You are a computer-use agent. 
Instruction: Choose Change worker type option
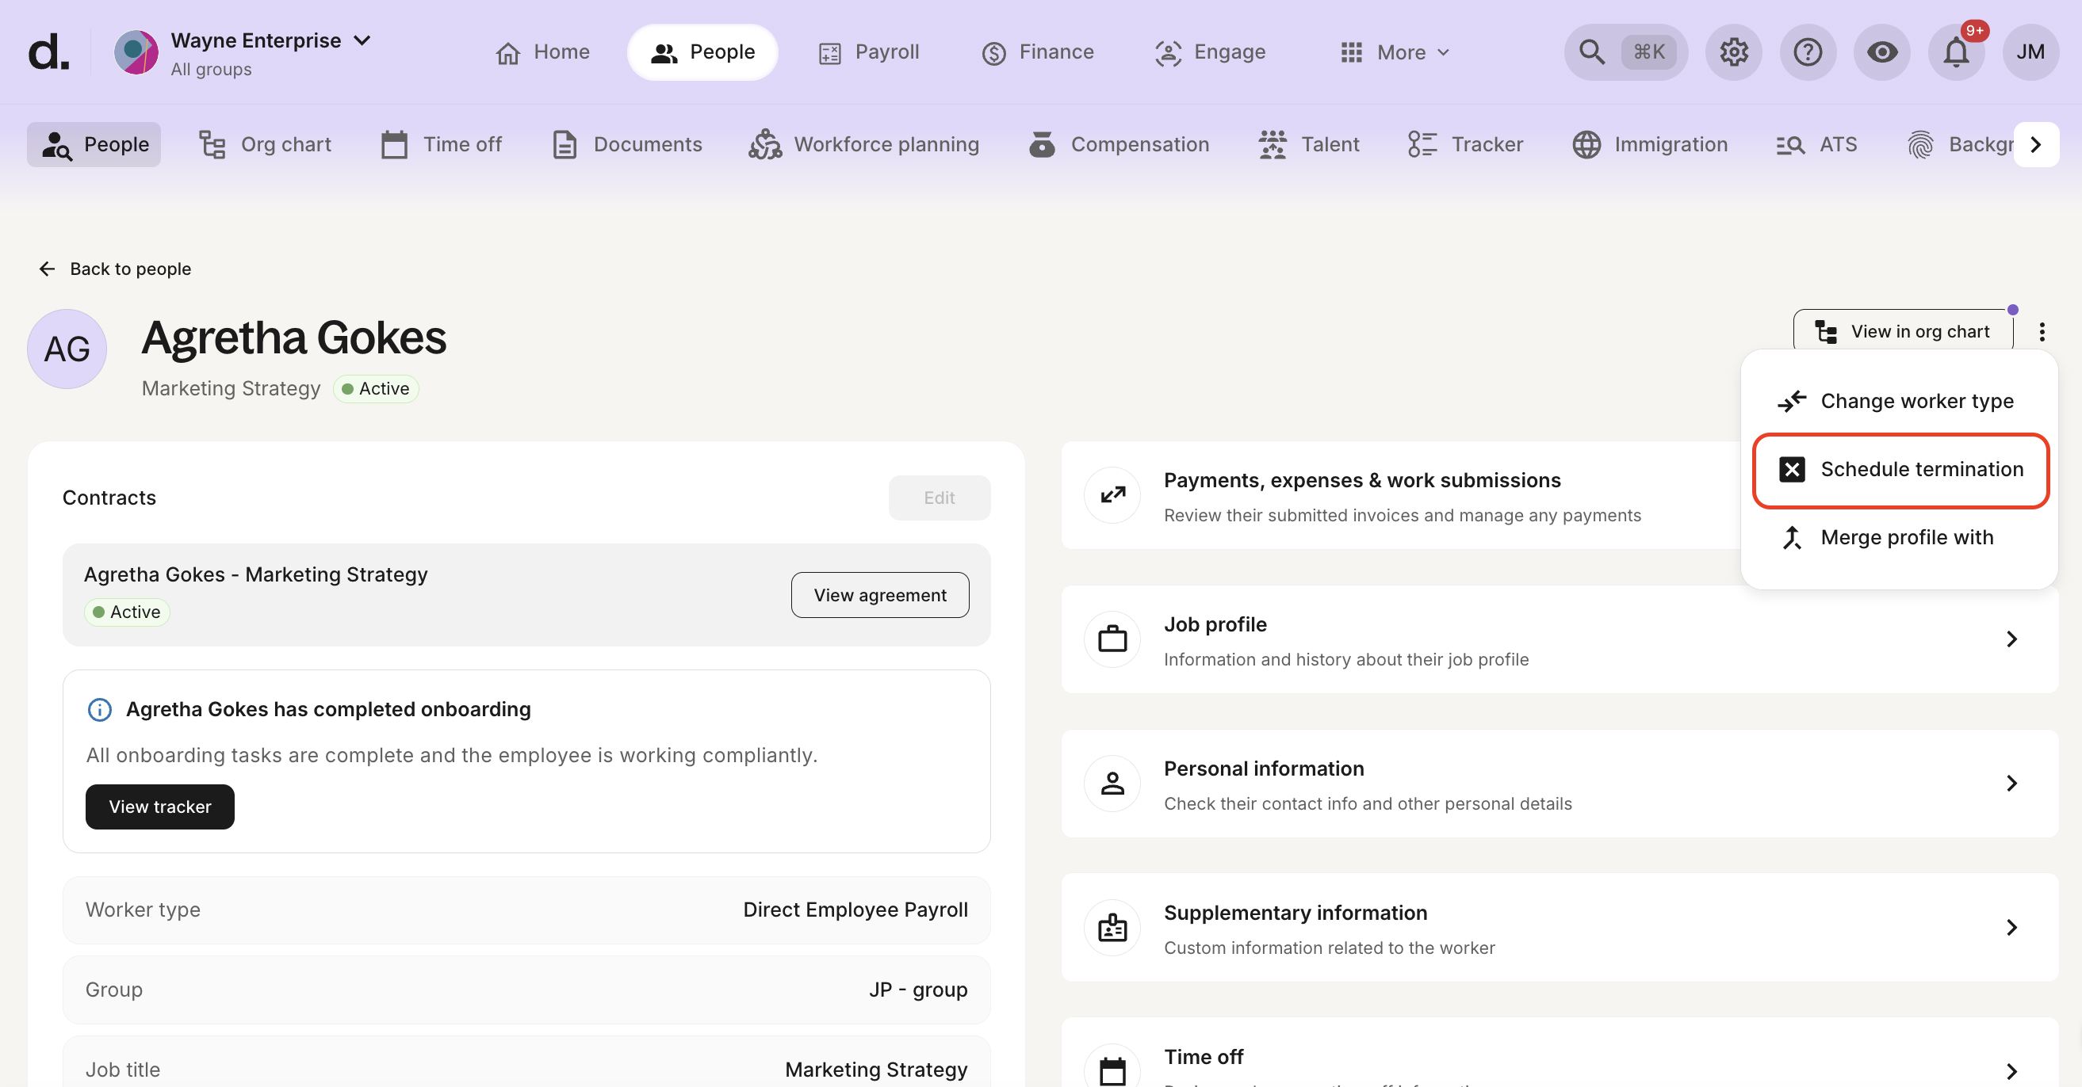pyautogui.click(x=1900, y=402)
